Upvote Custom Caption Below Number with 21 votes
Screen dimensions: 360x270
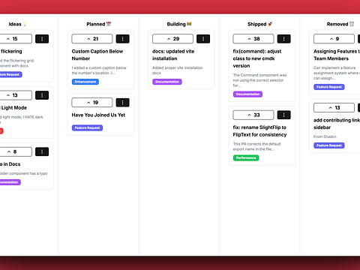(92, 39)
